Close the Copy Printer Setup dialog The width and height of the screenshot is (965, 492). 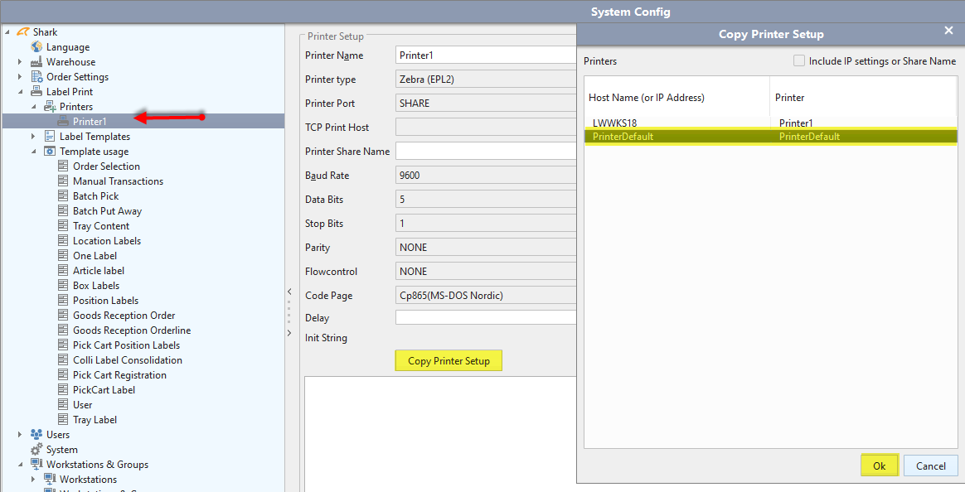(x=948, y=30)
